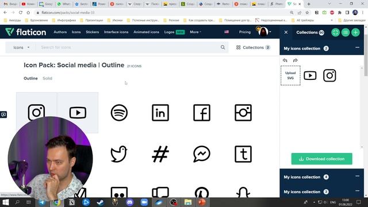Select the Spotify icon in pack
The width and height of the screenshot is (368, 207).
119,113
